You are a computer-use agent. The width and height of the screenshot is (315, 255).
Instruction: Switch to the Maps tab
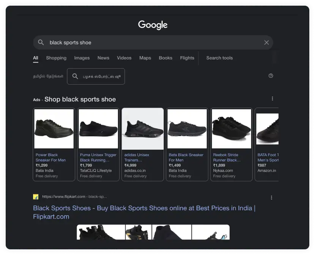pos(145,58)
